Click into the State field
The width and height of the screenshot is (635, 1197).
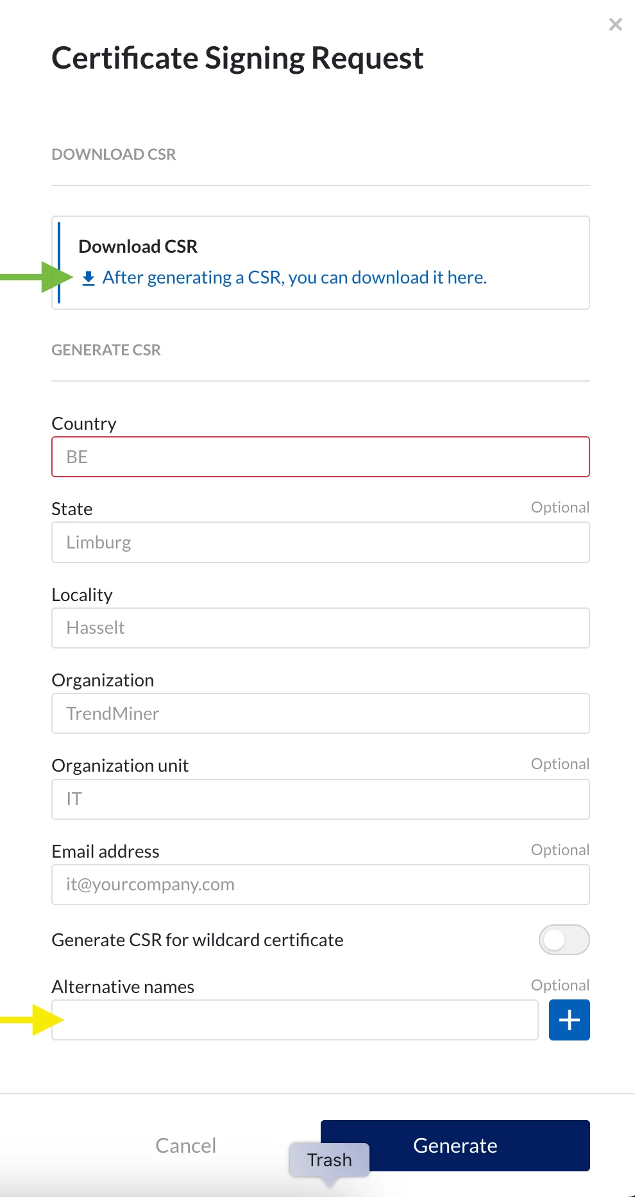tap(320, 543)
